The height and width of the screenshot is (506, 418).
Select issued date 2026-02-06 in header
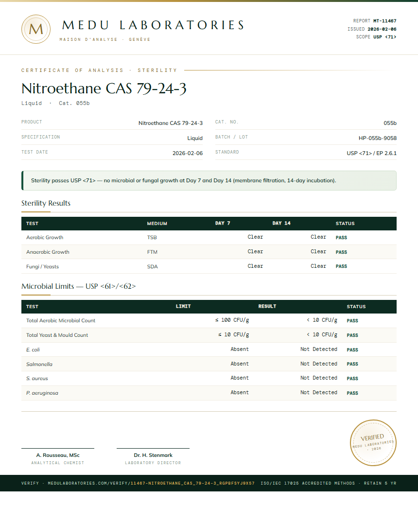click(382, 29)
